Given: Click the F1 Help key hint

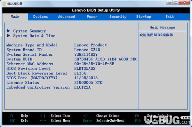Looking at the screenshot, I should pyautogui.click(x=19, y=116).
